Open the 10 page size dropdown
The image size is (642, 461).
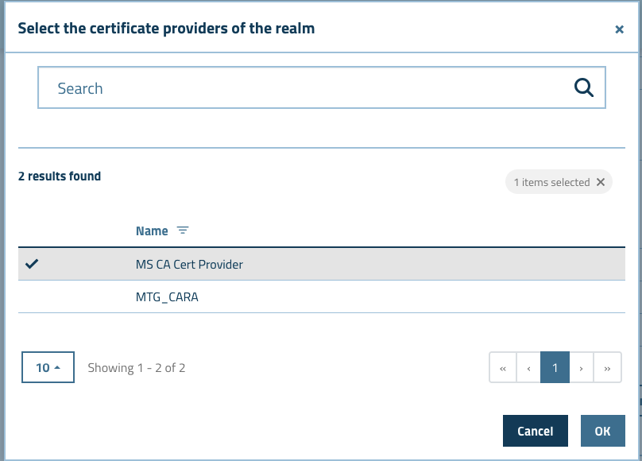(48, 367)
